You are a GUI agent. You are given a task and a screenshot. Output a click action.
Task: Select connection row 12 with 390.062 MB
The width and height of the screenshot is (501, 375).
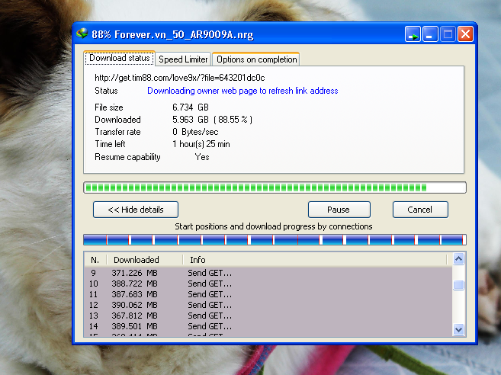tap(268, 305)
